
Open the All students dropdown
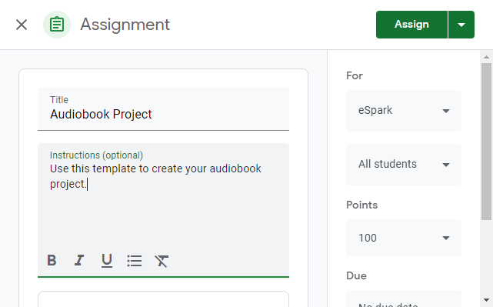404,165
